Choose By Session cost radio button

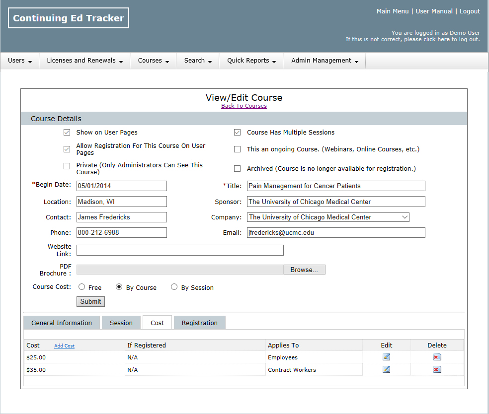point(174,287)
